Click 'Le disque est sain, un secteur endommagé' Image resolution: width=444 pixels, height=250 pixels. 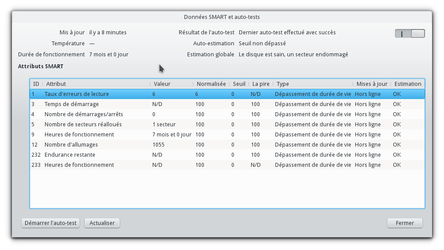pos(293,55)
